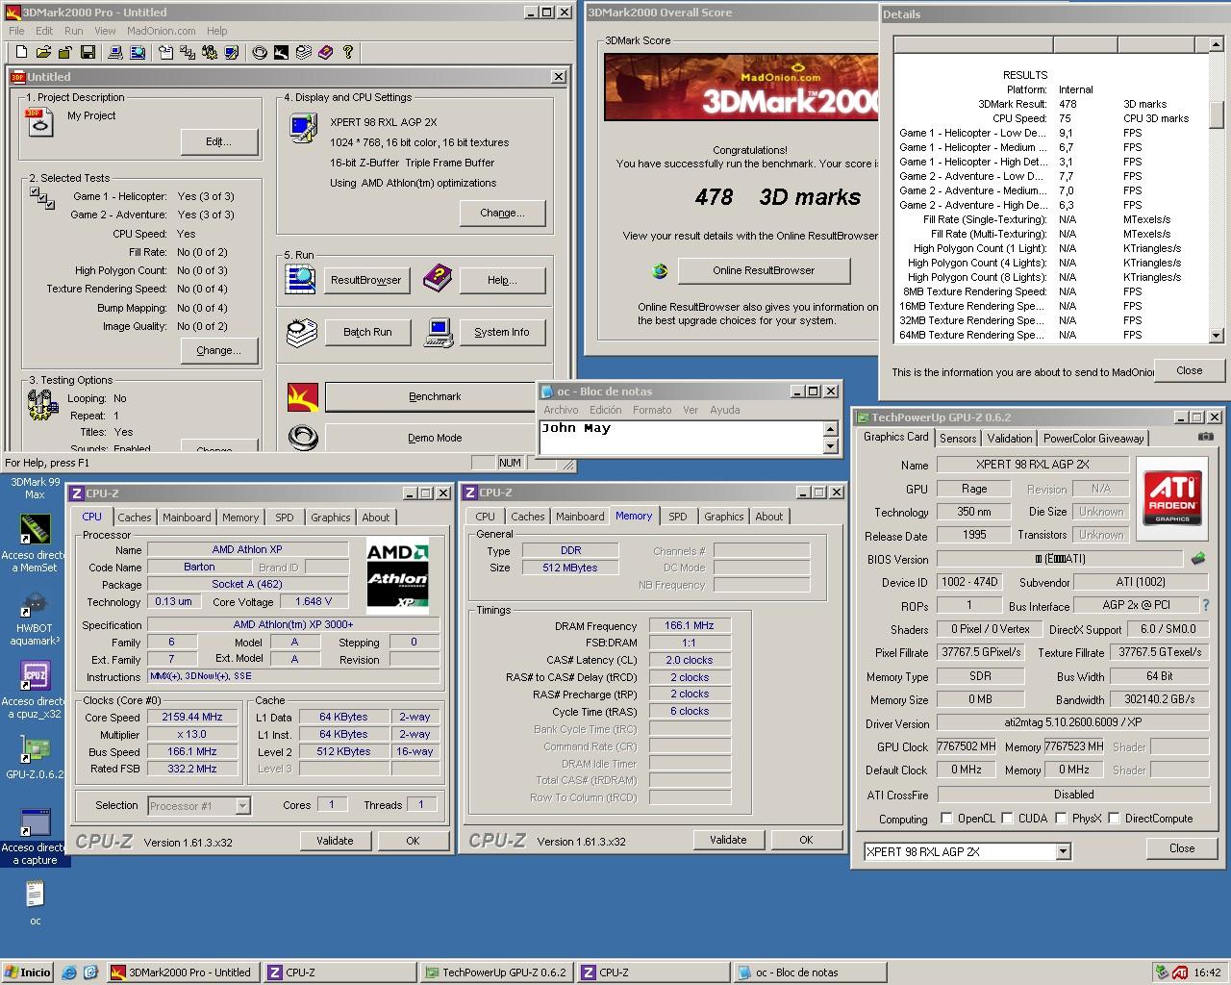This screenshot has height=985, width=1231.
Task: Click Details list scroll-down arrow
Action: (1217, 336)
